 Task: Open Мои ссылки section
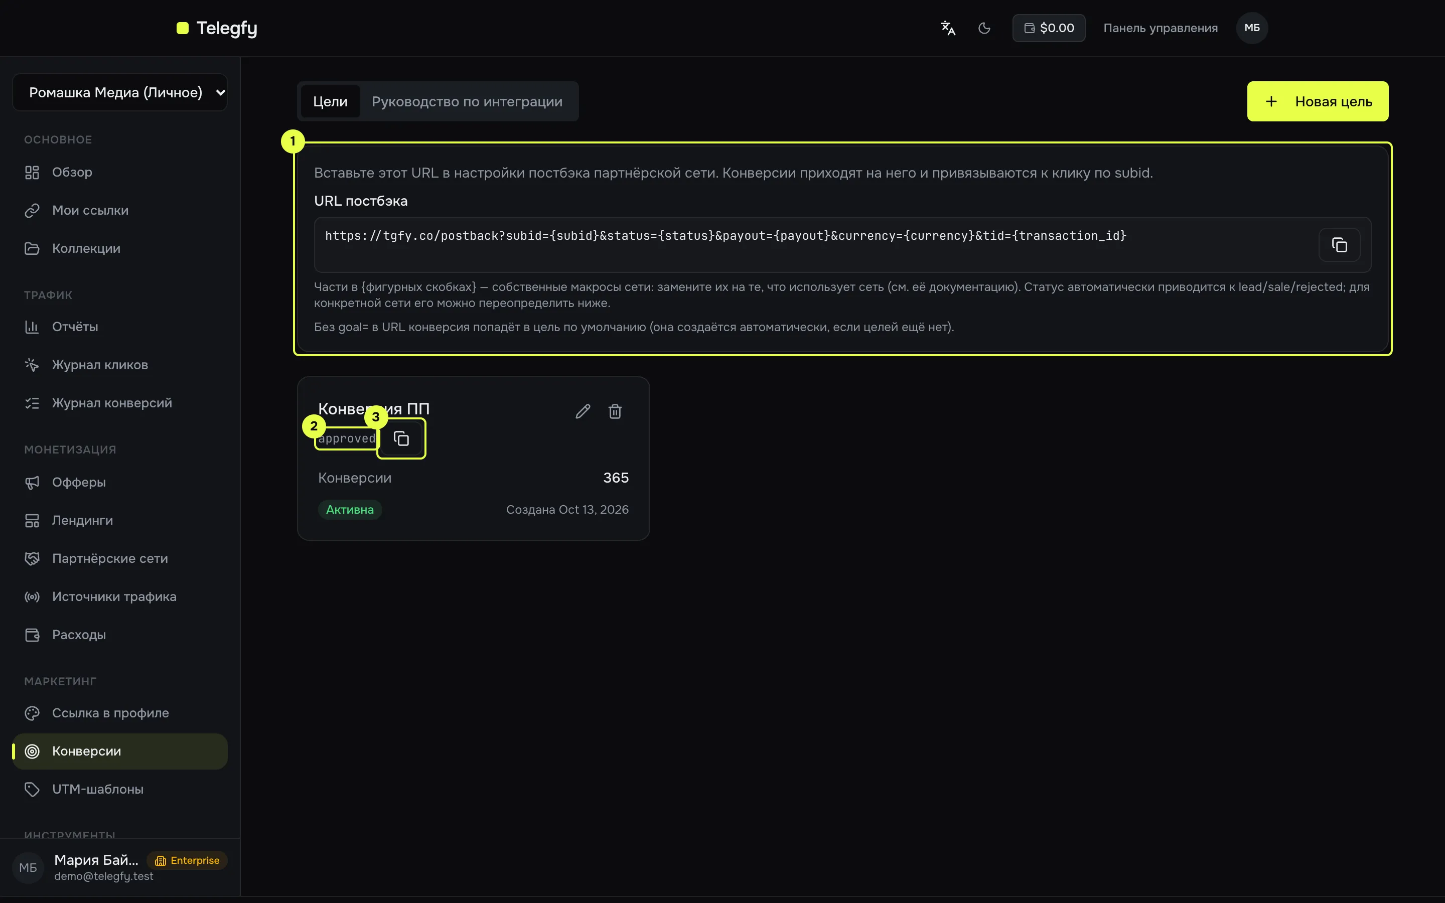coord(120,210)
